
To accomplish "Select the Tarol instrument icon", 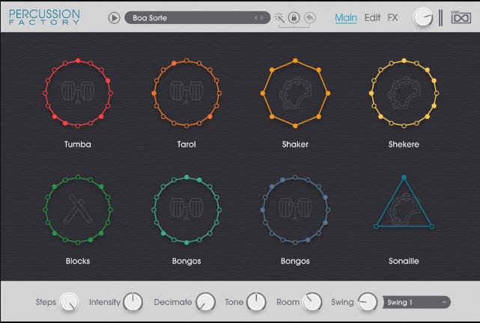I will pyautogui.click(x=186, y=93).
